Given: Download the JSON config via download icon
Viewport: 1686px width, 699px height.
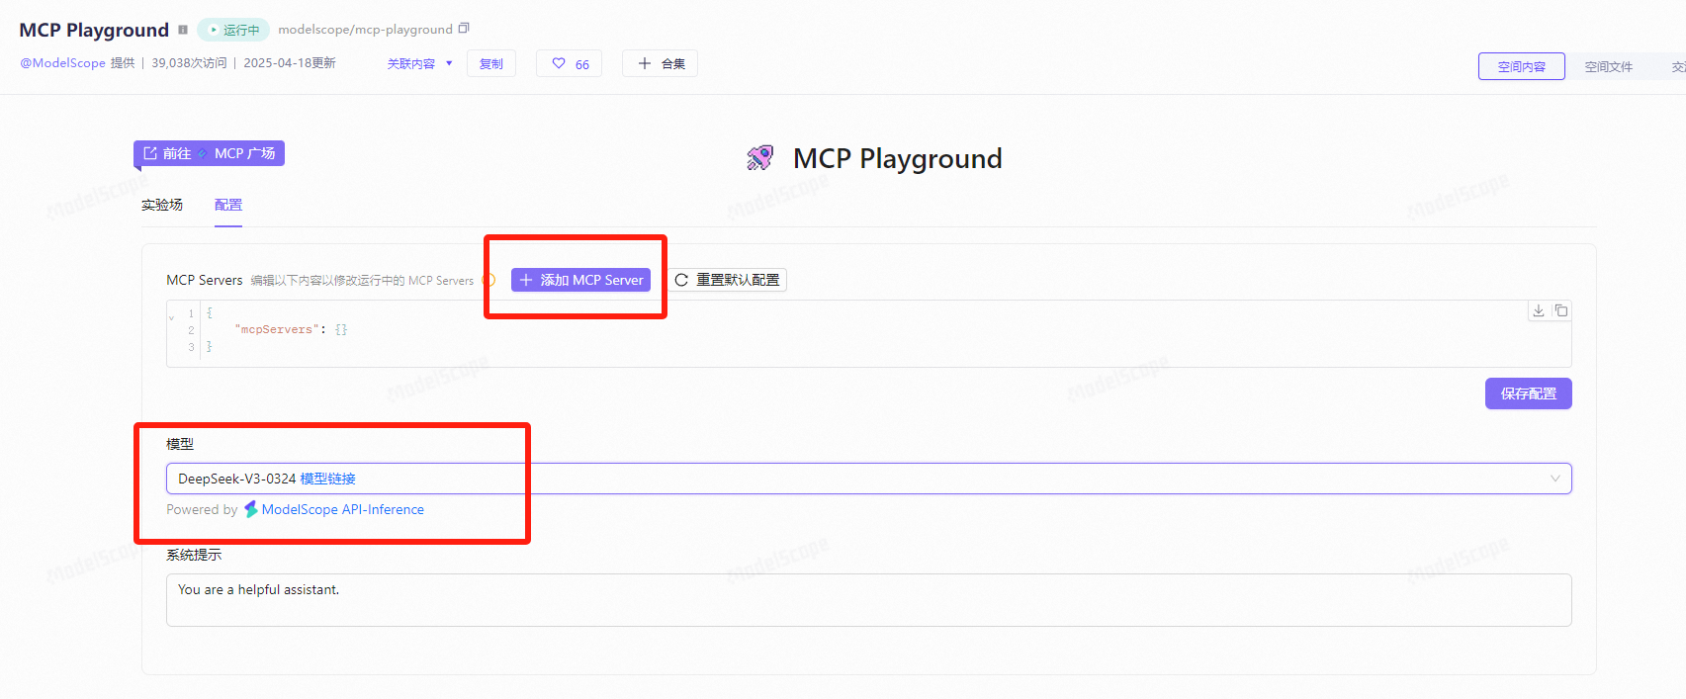Looking at the screenshot, I should point(1539,310).
